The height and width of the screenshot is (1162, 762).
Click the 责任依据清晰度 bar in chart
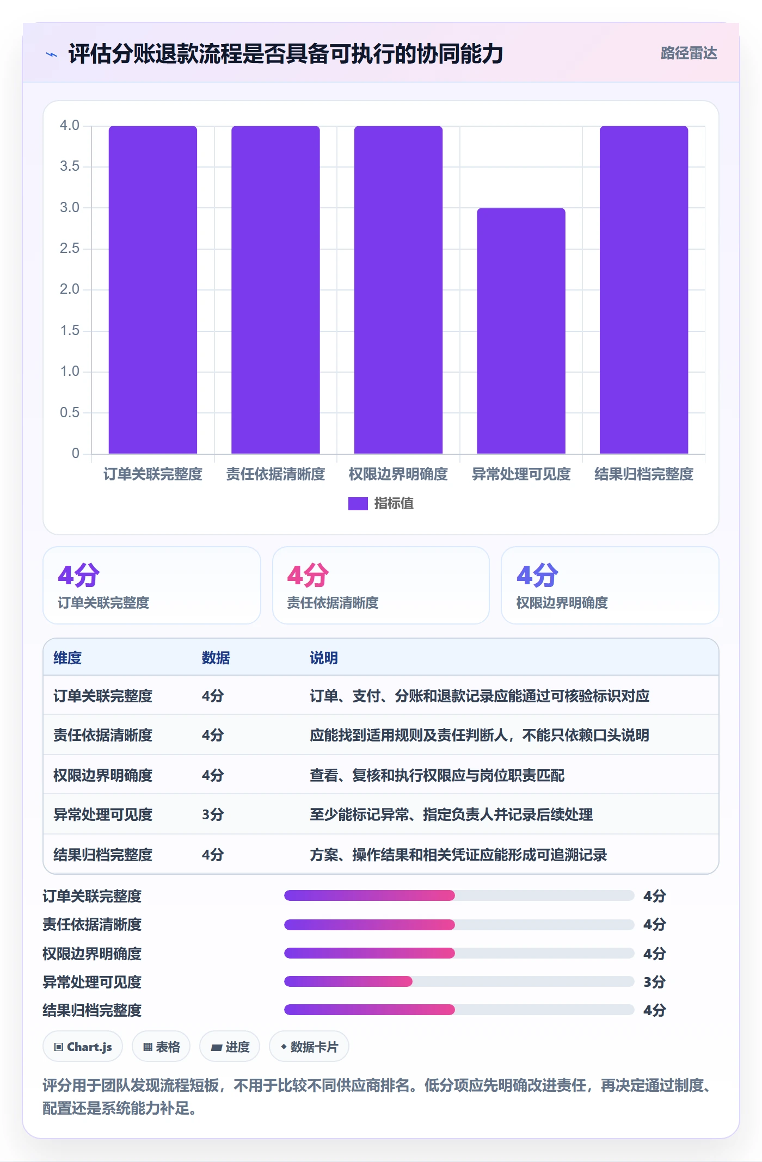point(275,290)
